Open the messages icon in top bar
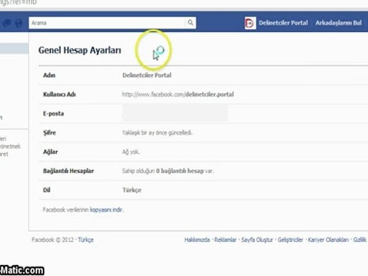The width and height of the screenshot is (368, 276). (x=7, y=23)
